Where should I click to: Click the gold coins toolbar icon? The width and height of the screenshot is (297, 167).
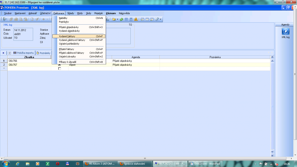[136, 19]
